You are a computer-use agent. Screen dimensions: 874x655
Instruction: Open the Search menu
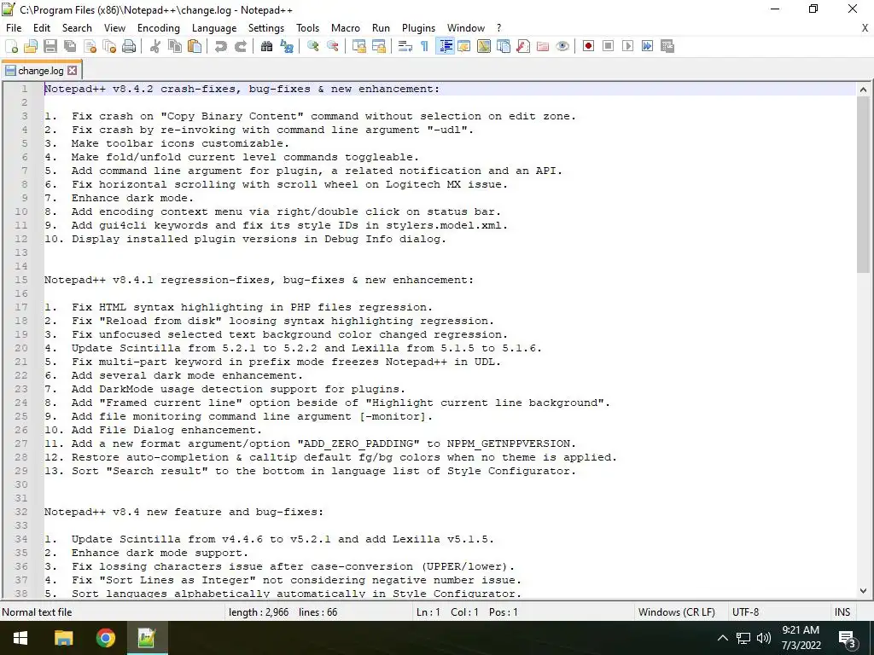point(77,28)
